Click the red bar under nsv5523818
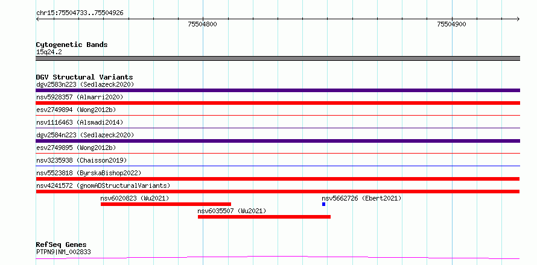This screenshot has width=537, height=265. coord(278,179)
